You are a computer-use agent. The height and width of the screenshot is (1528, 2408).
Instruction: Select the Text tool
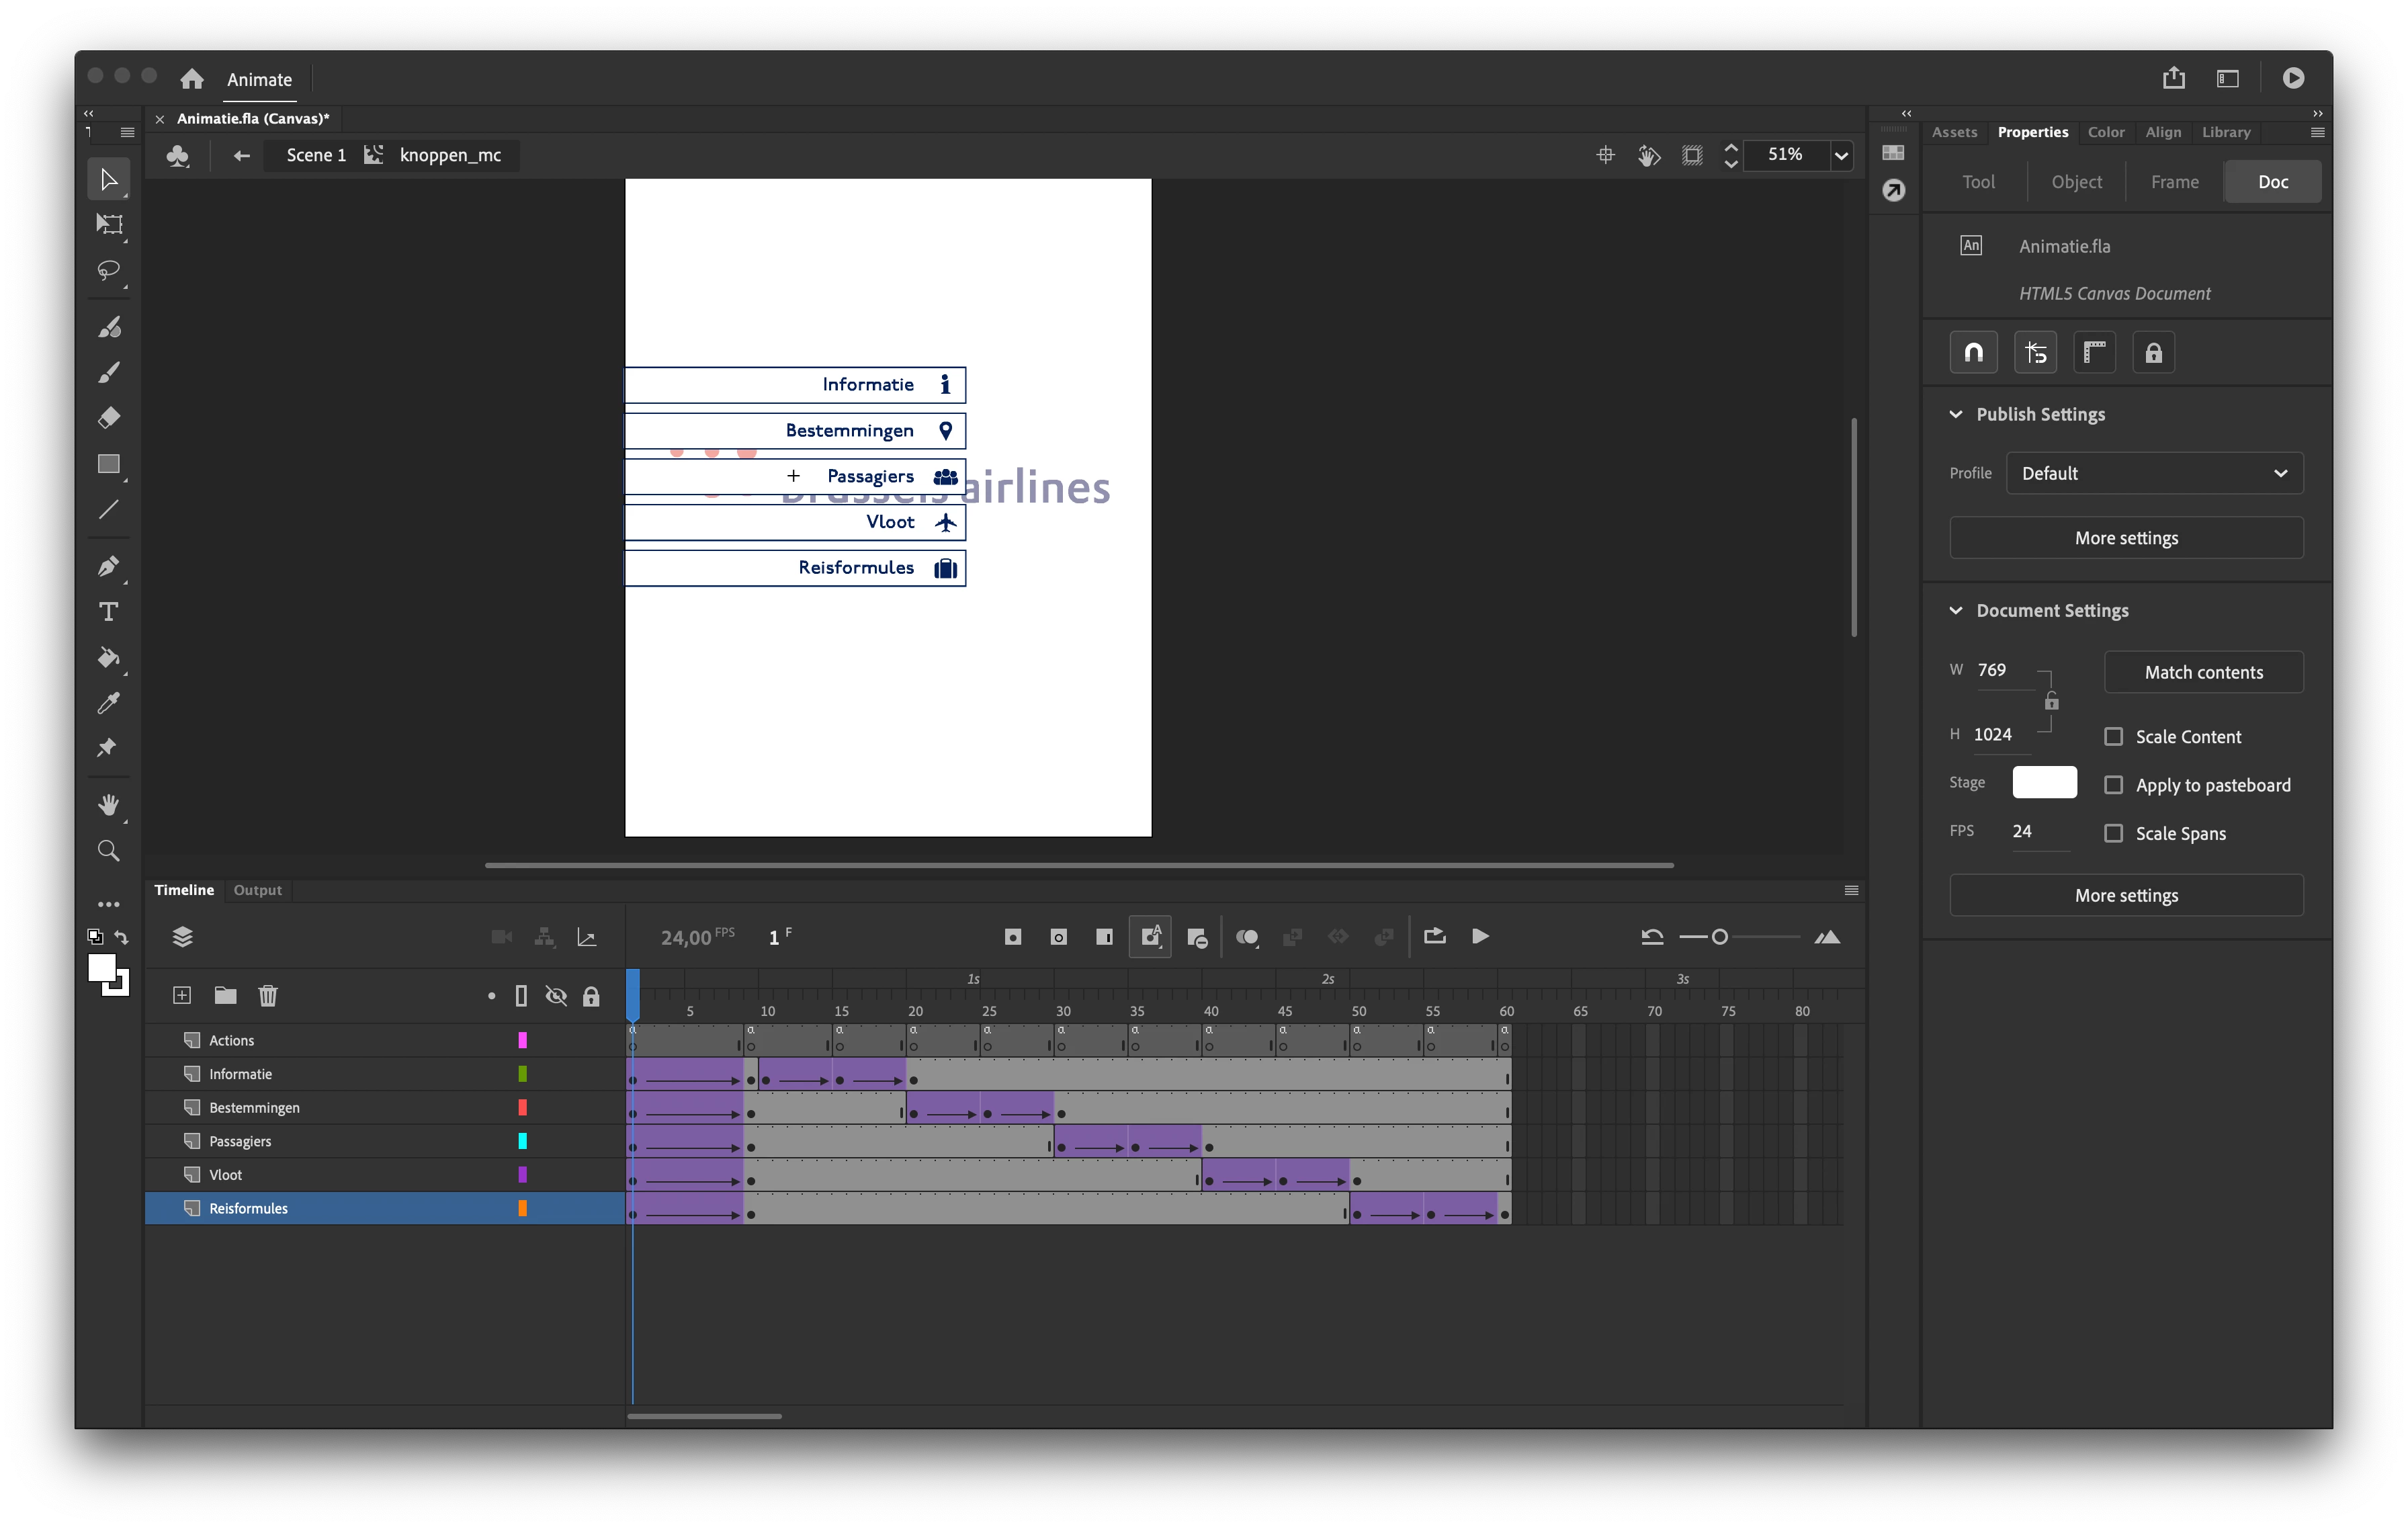tap(108, 611)
